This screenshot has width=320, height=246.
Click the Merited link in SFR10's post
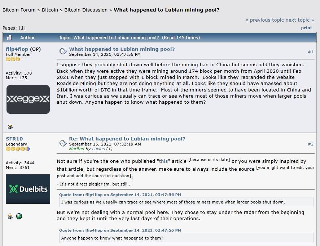click(76, 149)
